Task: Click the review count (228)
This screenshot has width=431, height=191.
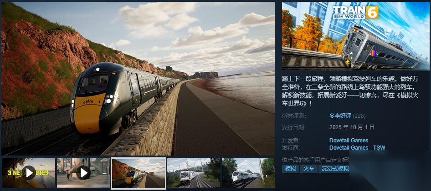Action: coord(359,116)
